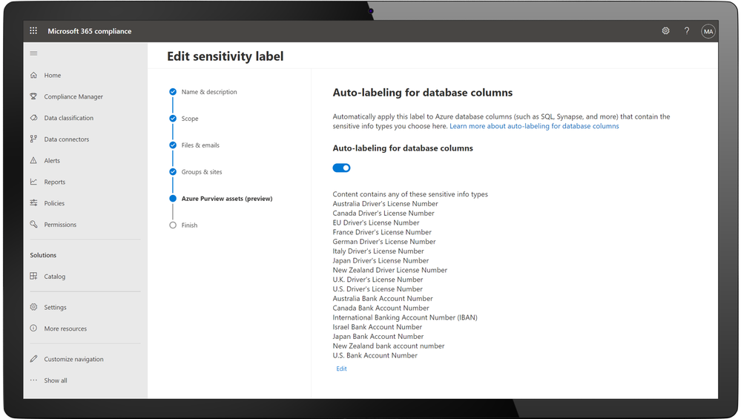Viewport: 741px width, 419px height.
Task: Click the Permissions key icon
Action: click(33, 224)
